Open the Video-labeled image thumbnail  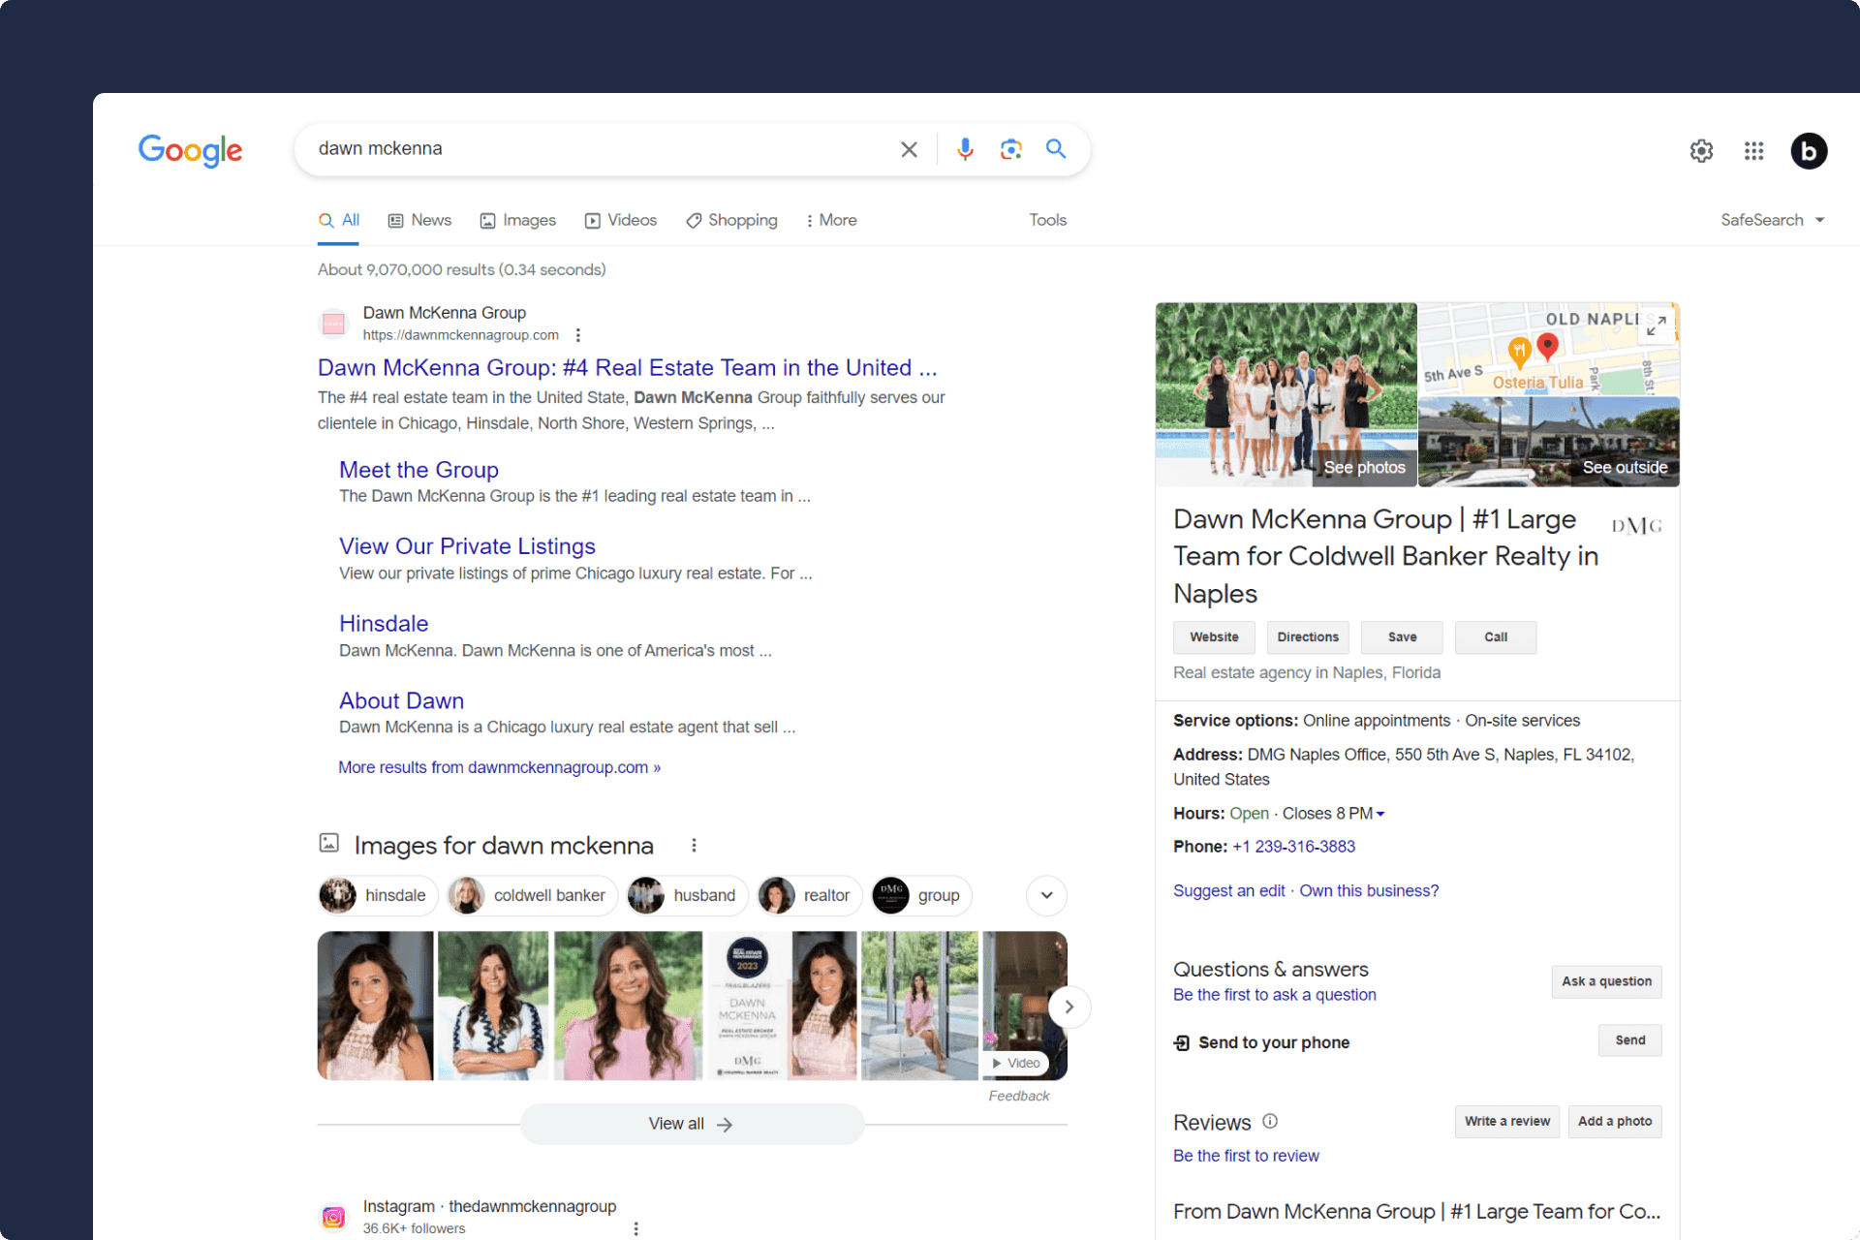1024,1006
